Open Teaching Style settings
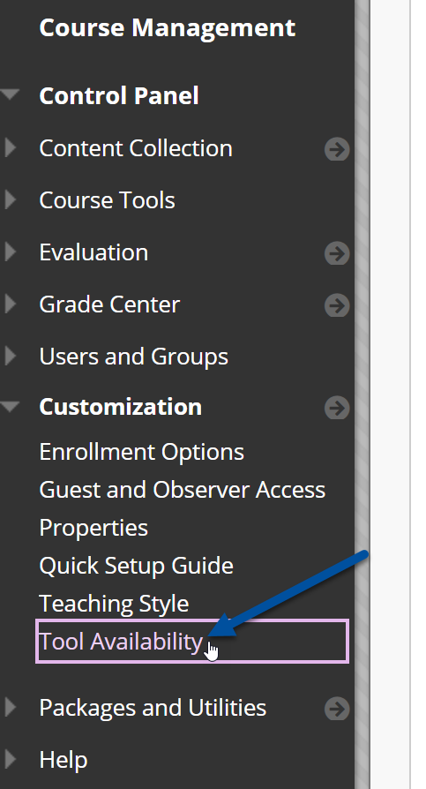The image size is (426, 789). [x=114, y=604]
